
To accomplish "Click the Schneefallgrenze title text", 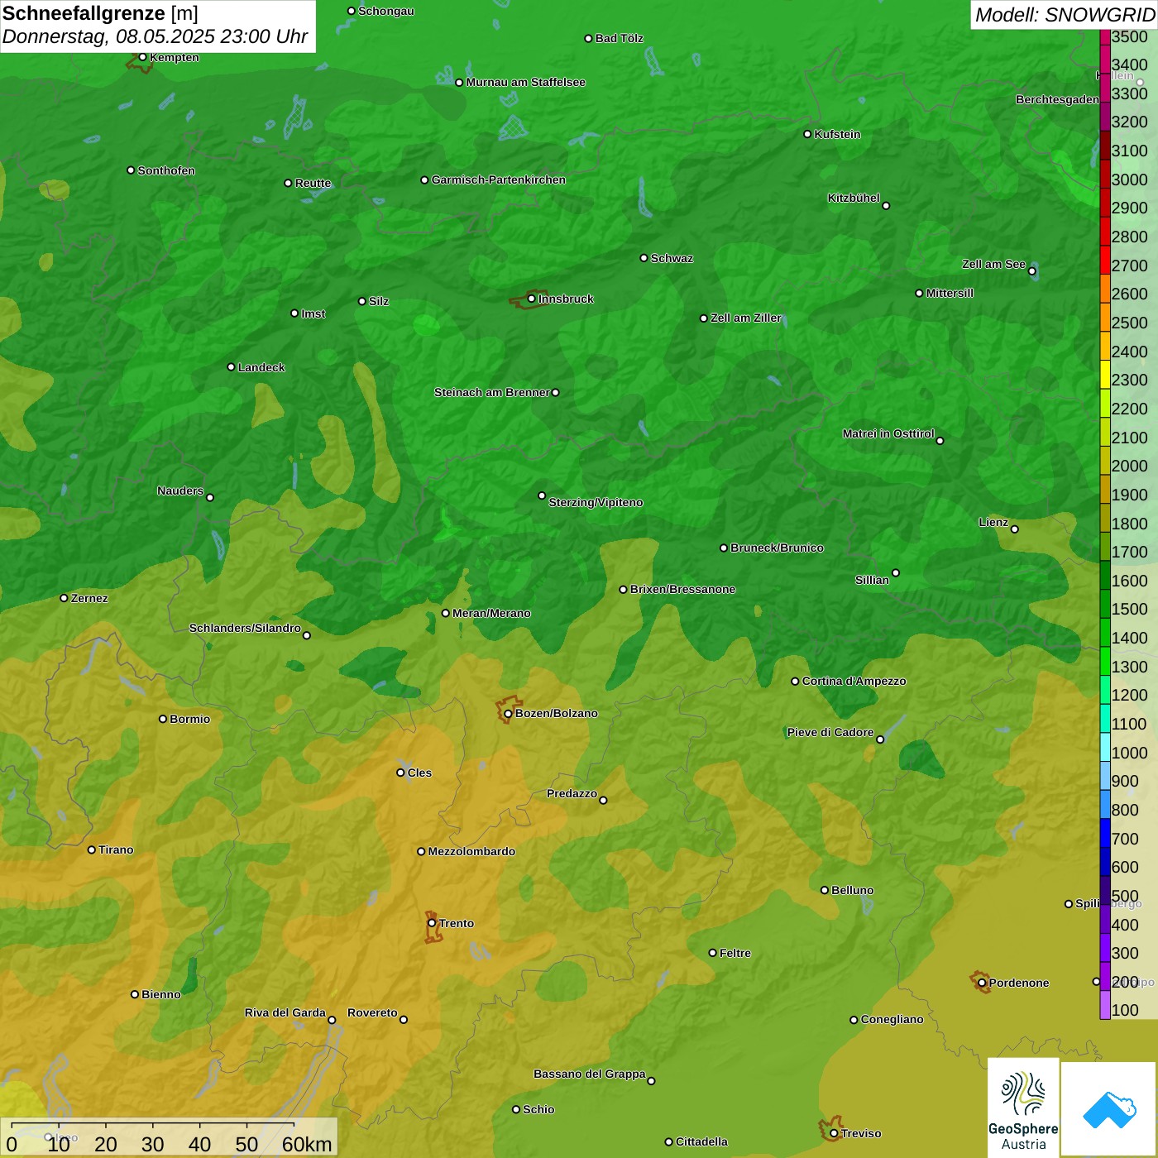I will pos(84,13).
